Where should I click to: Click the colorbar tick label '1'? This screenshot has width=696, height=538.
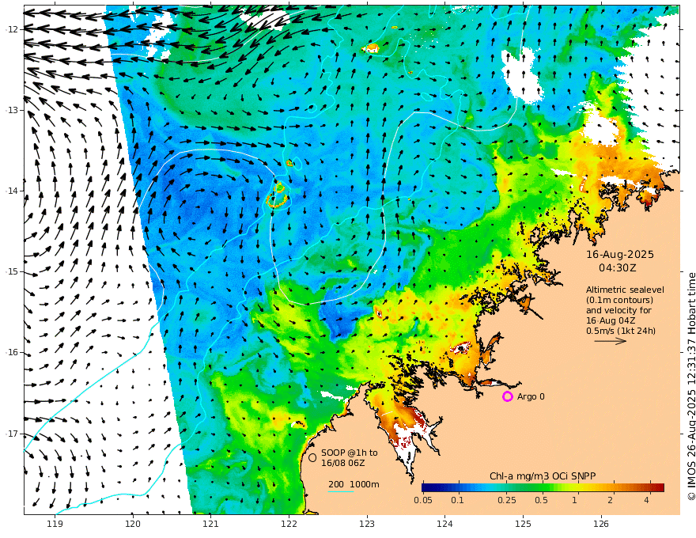[x=574, y=500]
